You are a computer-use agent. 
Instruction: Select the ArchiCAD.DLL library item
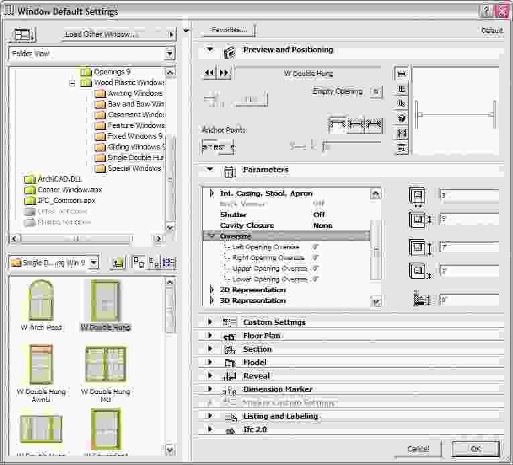coord(53,179)
